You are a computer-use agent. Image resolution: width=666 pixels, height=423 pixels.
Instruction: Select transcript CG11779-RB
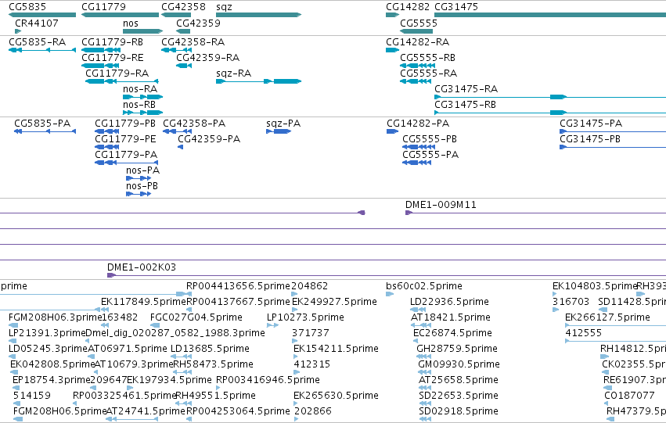pyautogui.click(x=112, y=42)
